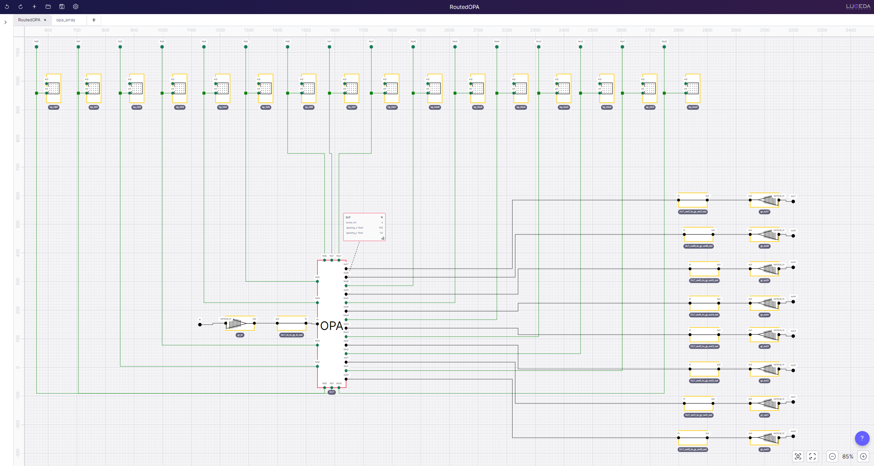The image size is (874, 466).
Task: Switch to the opa_array tab
Action: 66,20
